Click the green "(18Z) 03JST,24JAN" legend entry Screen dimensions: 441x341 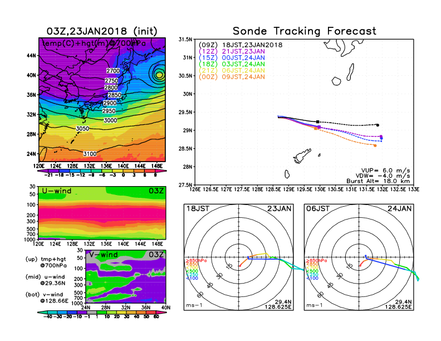tap(232, 64)
